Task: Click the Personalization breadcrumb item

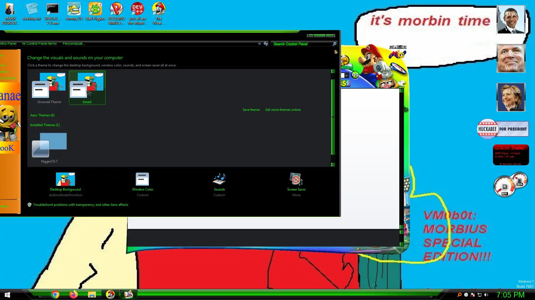Action: [x=74, y=44]
